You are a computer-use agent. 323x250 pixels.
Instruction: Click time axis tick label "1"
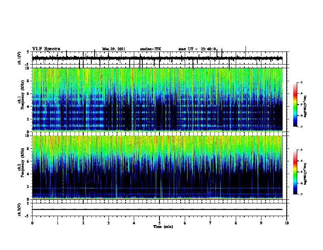58,223
